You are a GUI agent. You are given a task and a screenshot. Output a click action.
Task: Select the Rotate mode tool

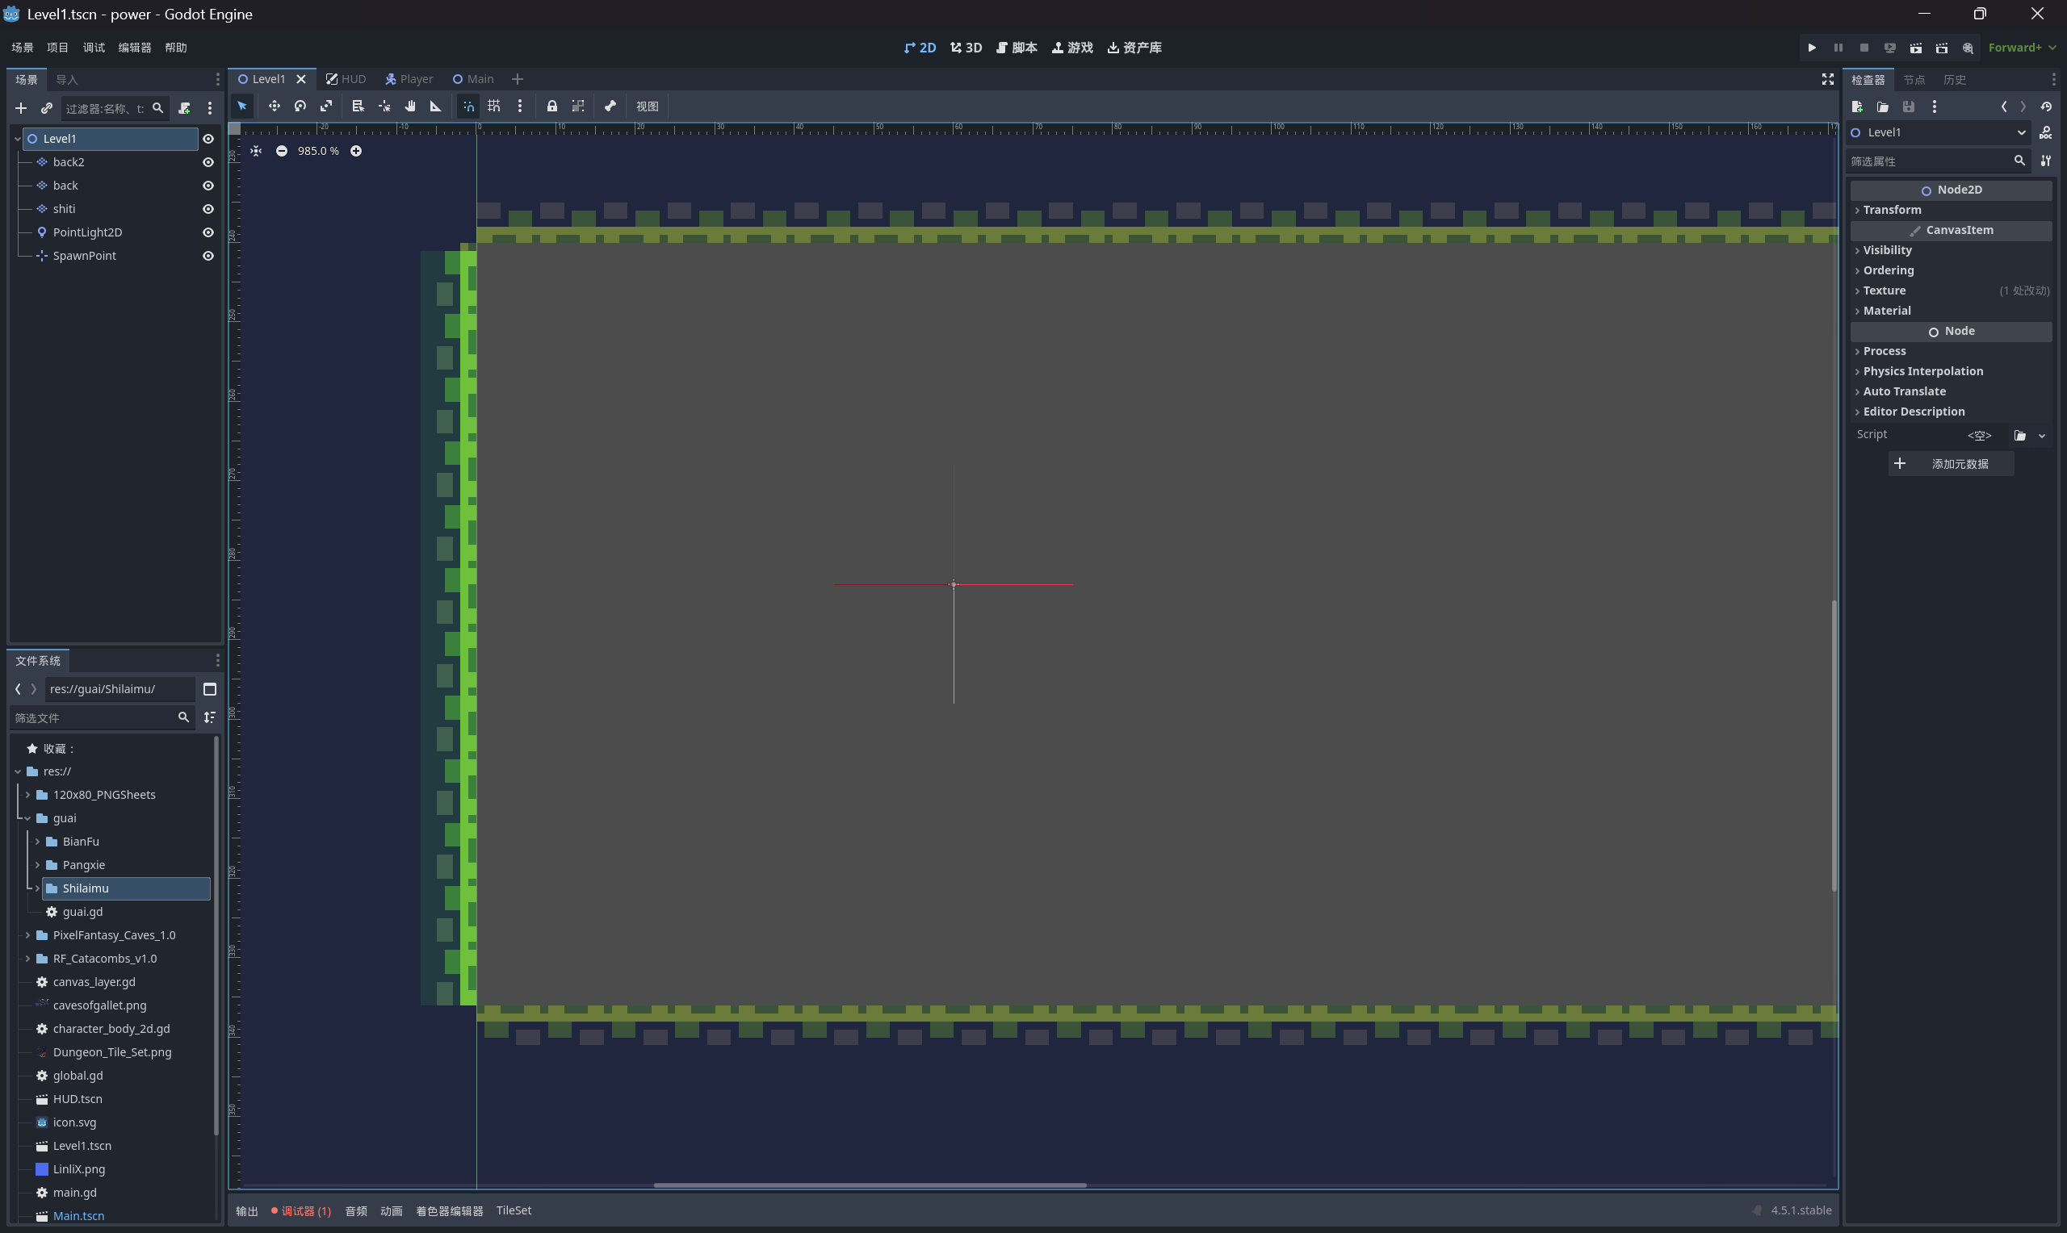[300, 106]
